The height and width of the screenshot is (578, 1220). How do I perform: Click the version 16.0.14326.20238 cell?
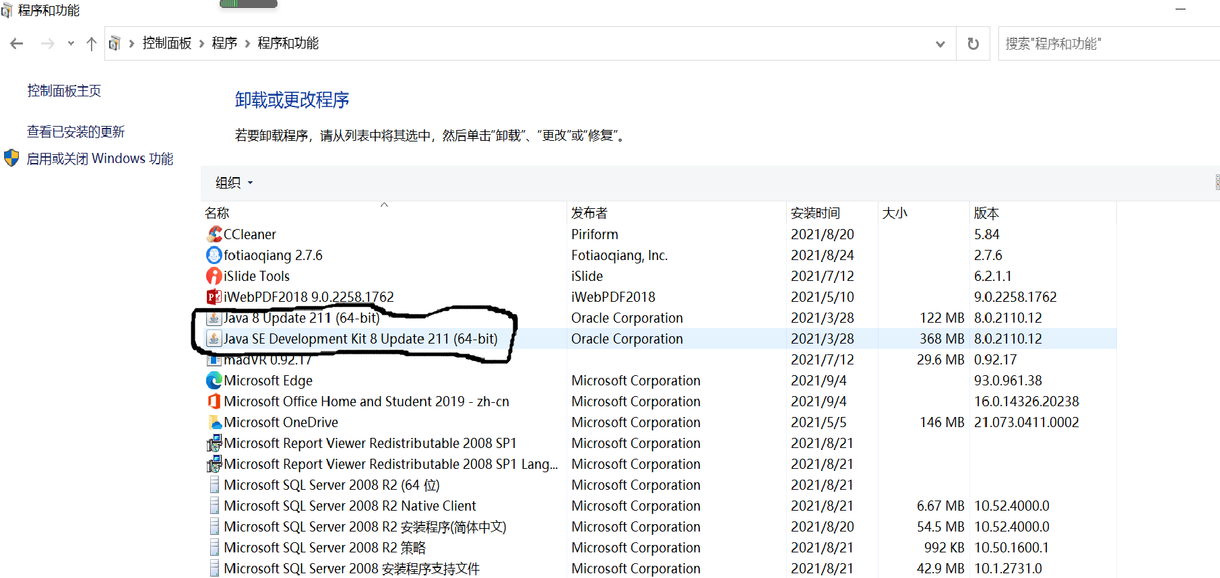tap(1027, 402)
